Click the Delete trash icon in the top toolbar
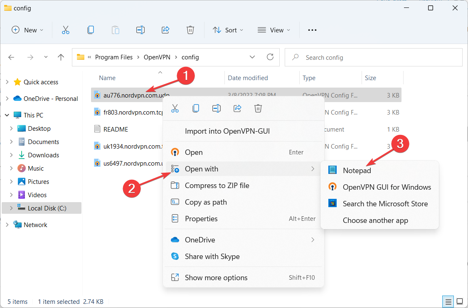468x308 pixels. (x=190, y=30)
